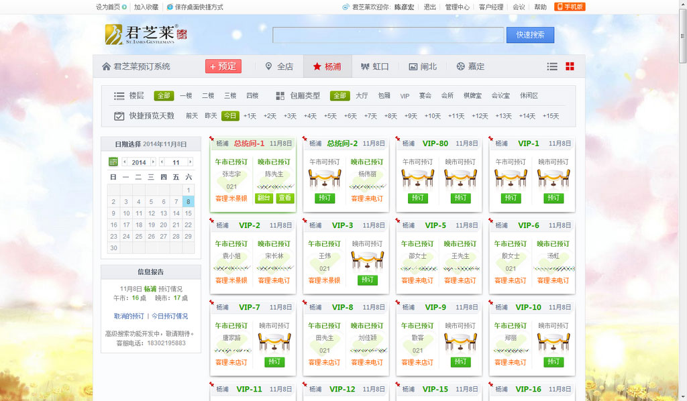Filter by 四楼 floor
The height and width of the screenshot is (401, 687).
(x=252, y=95)
